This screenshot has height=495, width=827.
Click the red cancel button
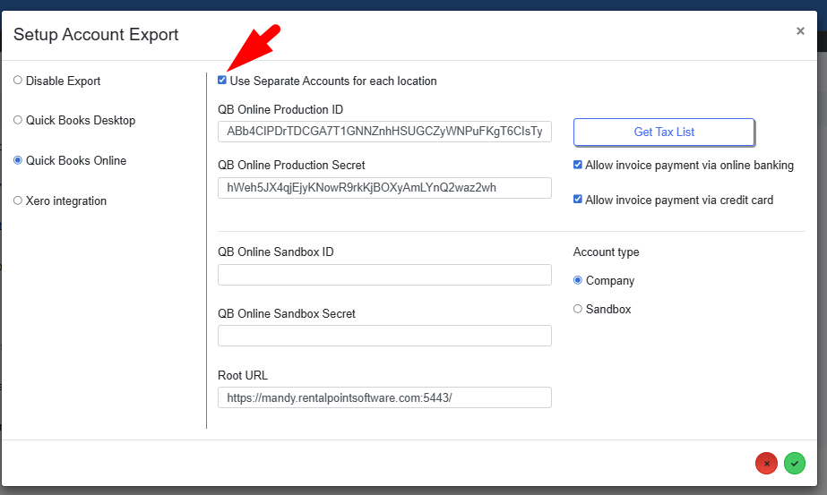pos(766,464)
